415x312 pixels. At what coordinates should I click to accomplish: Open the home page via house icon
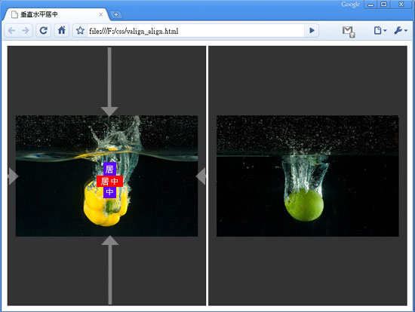coord(62,31)
